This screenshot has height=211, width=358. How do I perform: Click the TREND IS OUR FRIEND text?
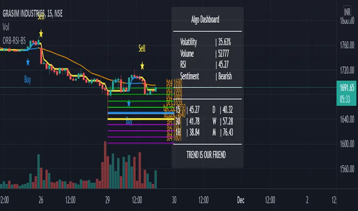[206, 155]
